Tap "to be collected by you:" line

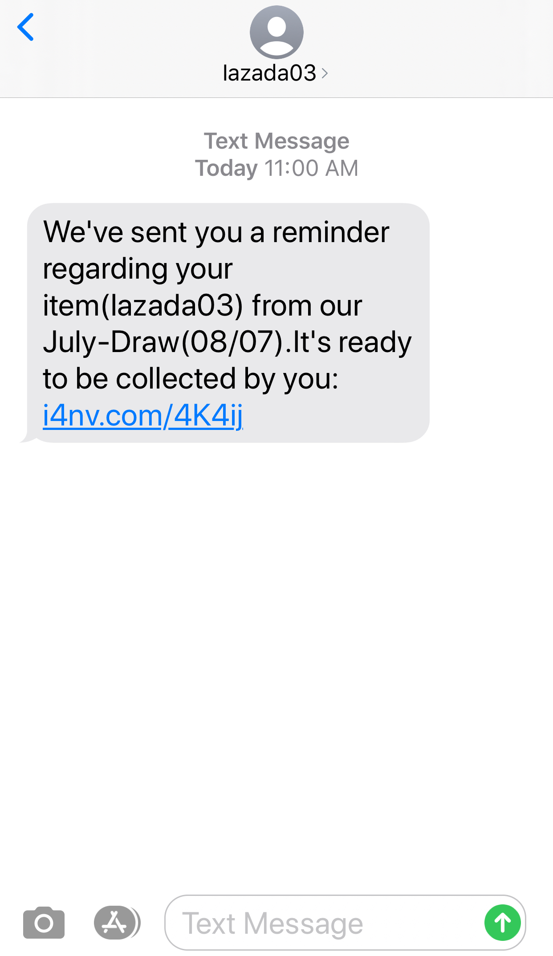pos(191,379)
